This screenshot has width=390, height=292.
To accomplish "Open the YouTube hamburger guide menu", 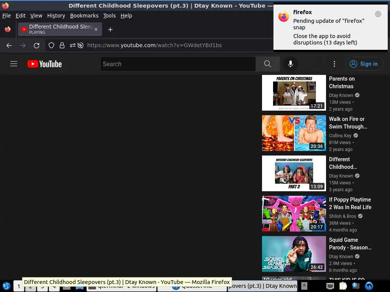I will pyautogui.click(x=14, y=64).
